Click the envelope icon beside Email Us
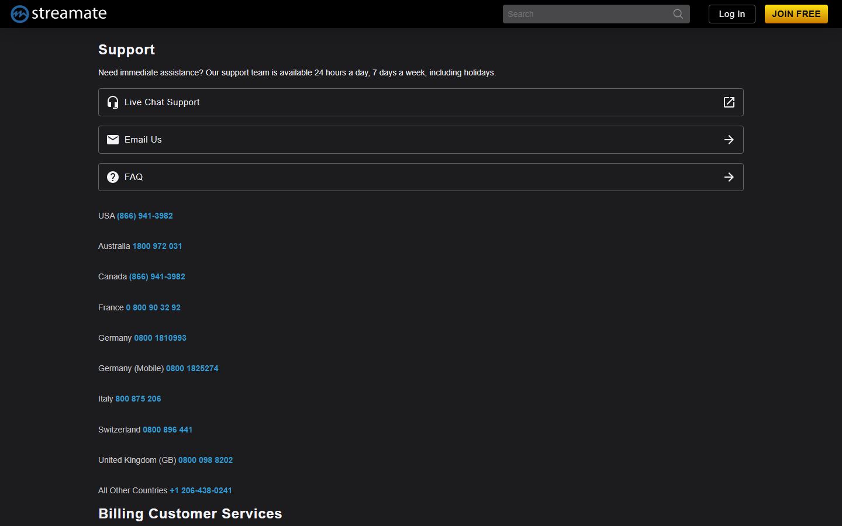842x526 pixels. pyautogui.click(x=113, y=140)
